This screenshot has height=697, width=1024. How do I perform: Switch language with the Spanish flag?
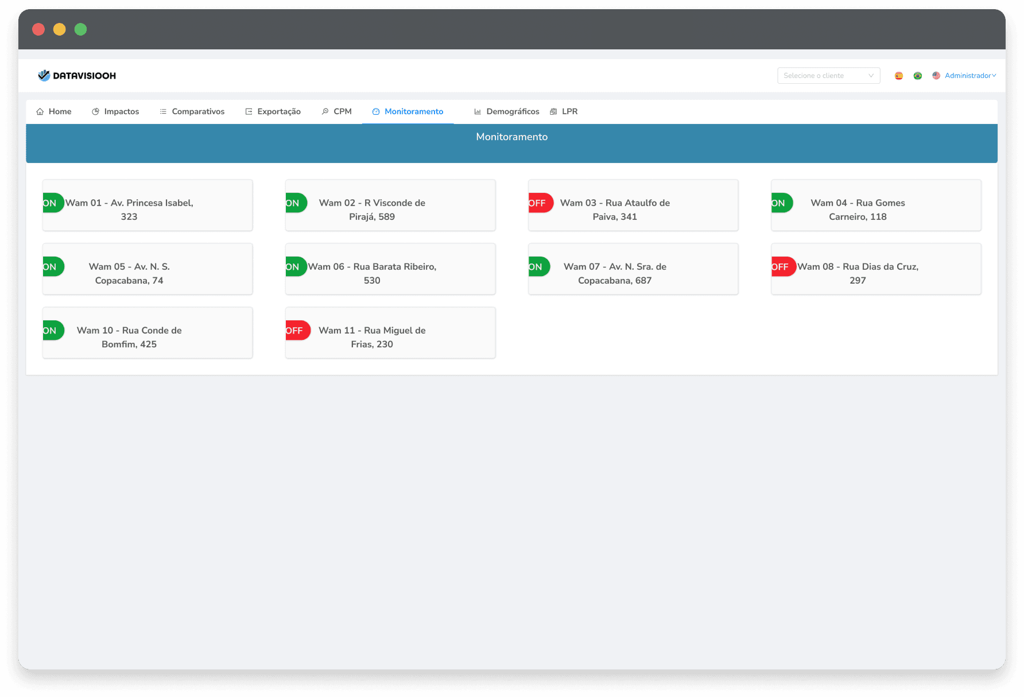point(899,76)
